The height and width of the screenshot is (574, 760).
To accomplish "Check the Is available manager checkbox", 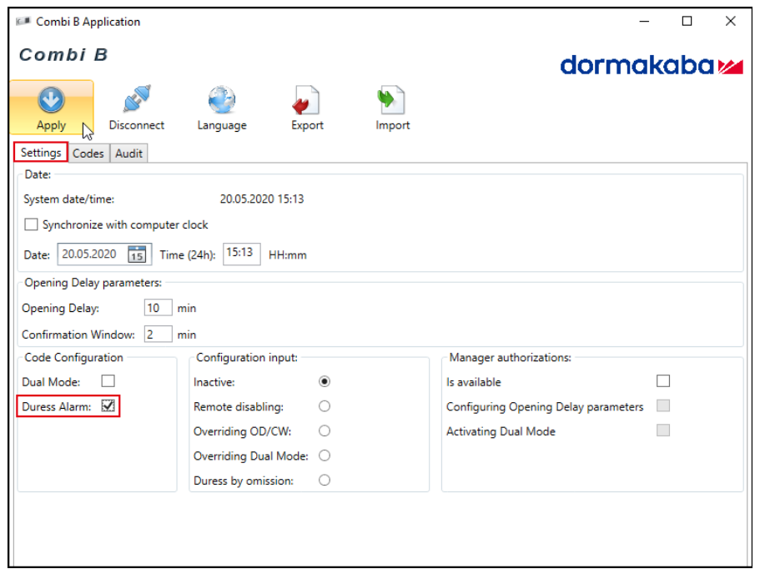I will point(663,381).
